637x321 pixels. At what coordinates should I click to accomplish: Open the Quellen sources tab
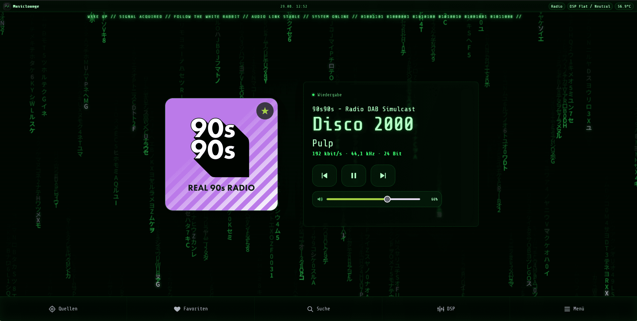64,309
